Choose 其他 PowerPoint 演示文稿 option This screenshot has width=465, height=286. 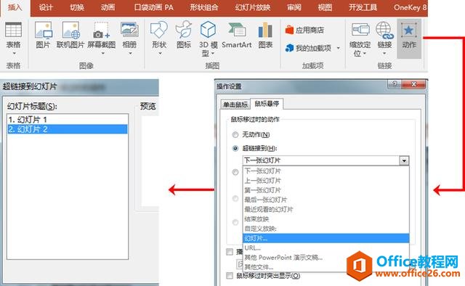pos(326,258)
